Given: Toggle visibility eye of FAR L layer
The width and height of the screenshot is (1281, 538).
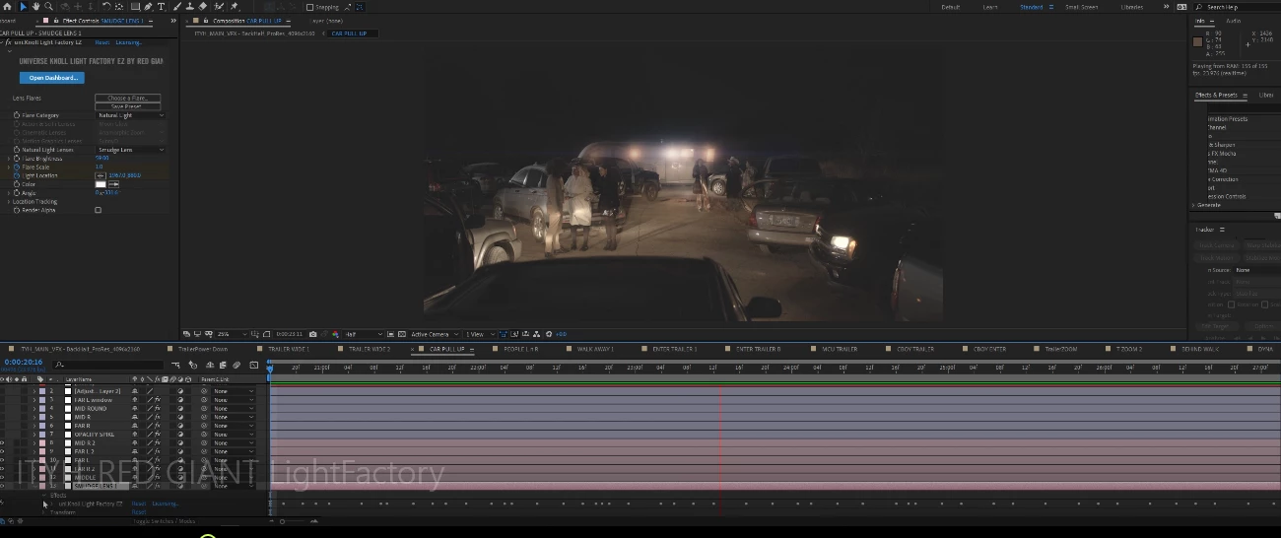Looking at the screenshot, I should pyautogui.click(x=2, y=460).
